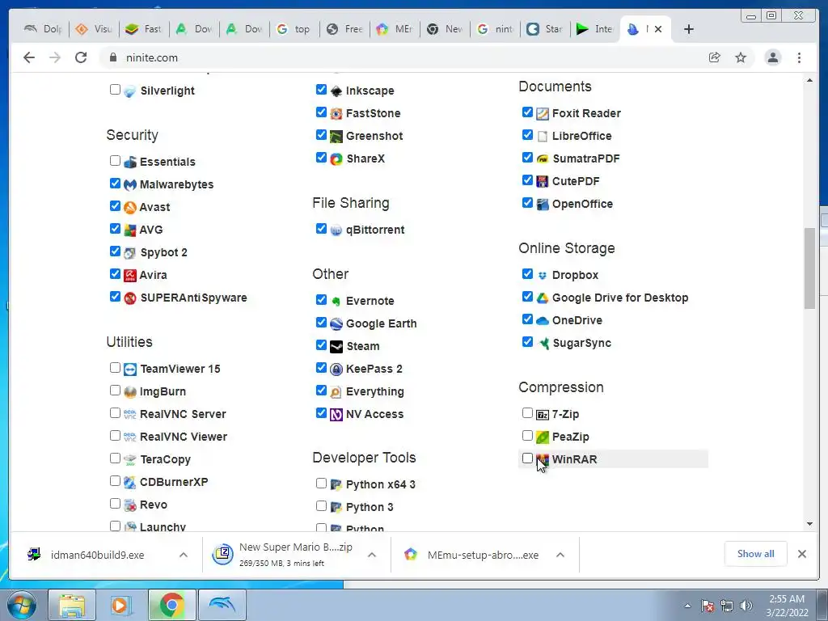Click the scrollbar down arrow

click(809, 524)
